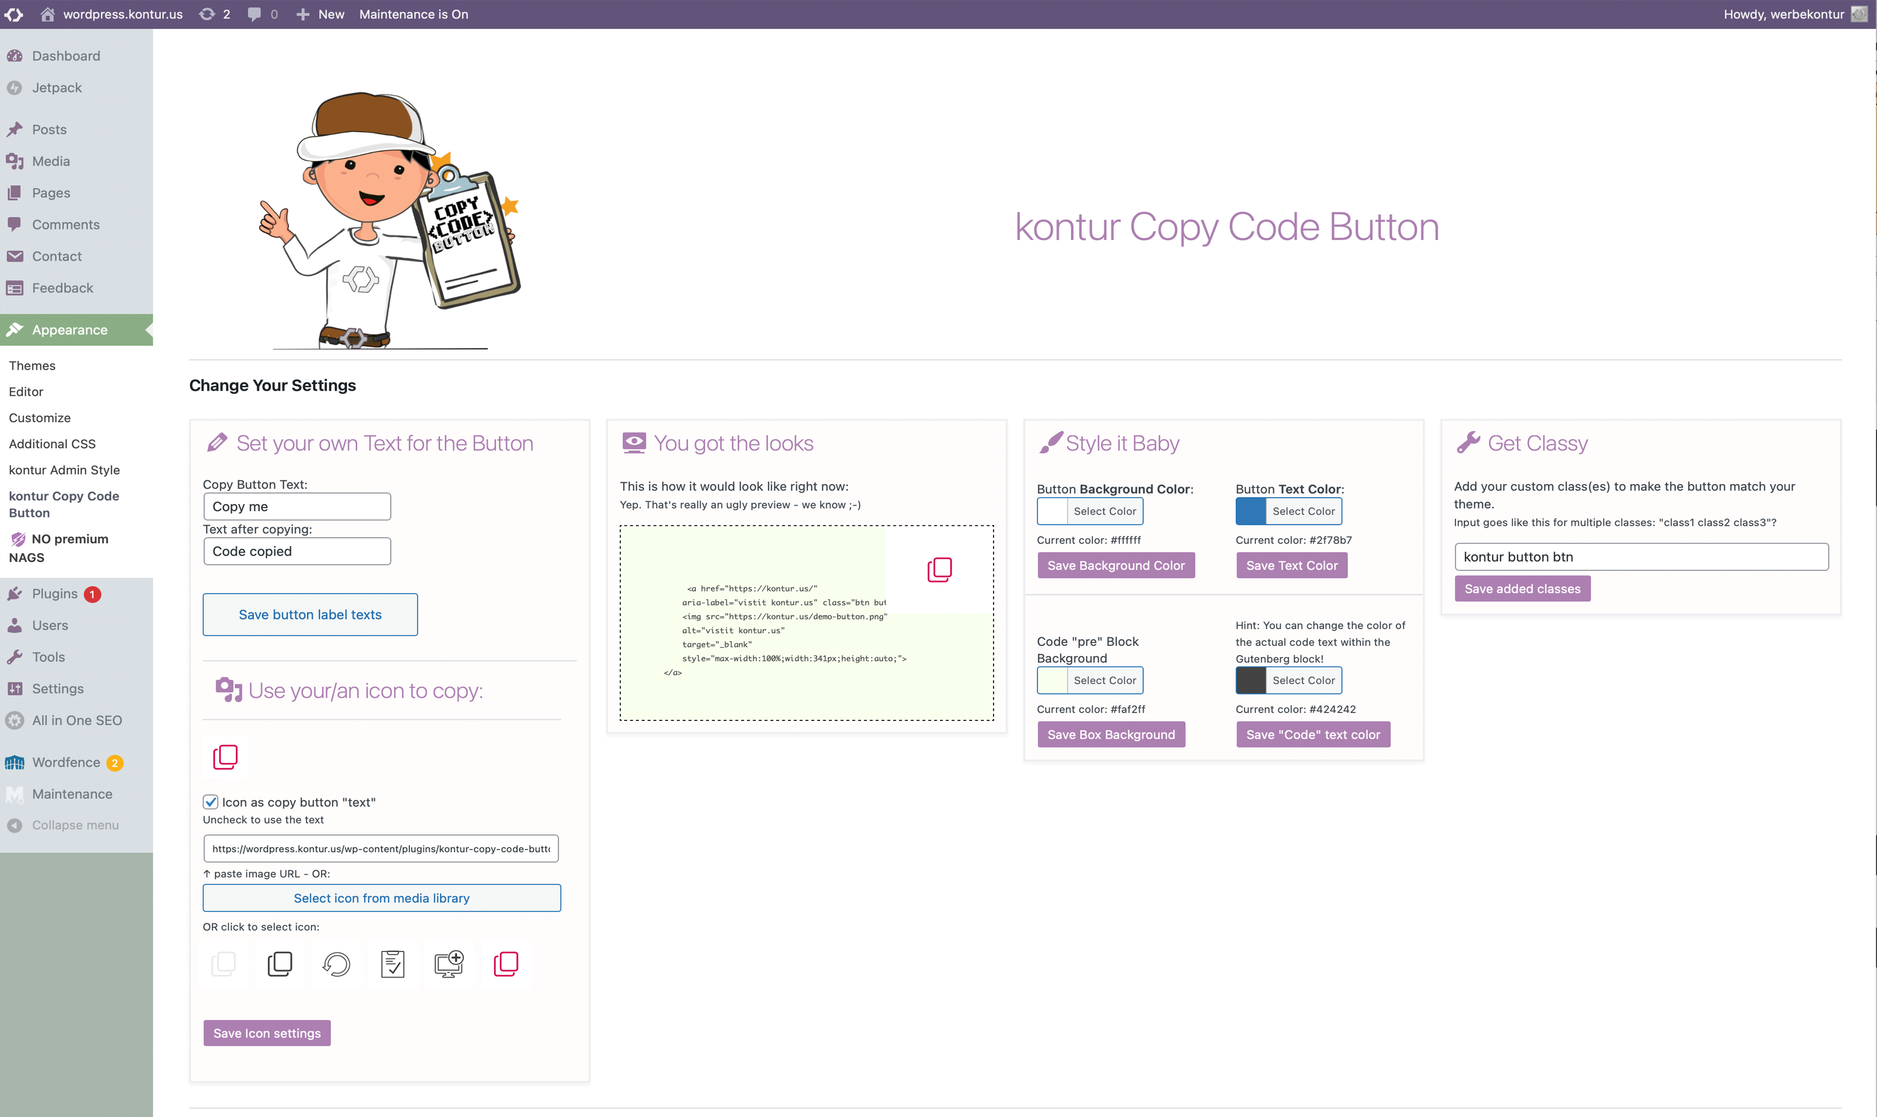This screenshot has width=1877, height=1117.
Task: Click the All in One SEO gear icon
Action: pos(14,720)
